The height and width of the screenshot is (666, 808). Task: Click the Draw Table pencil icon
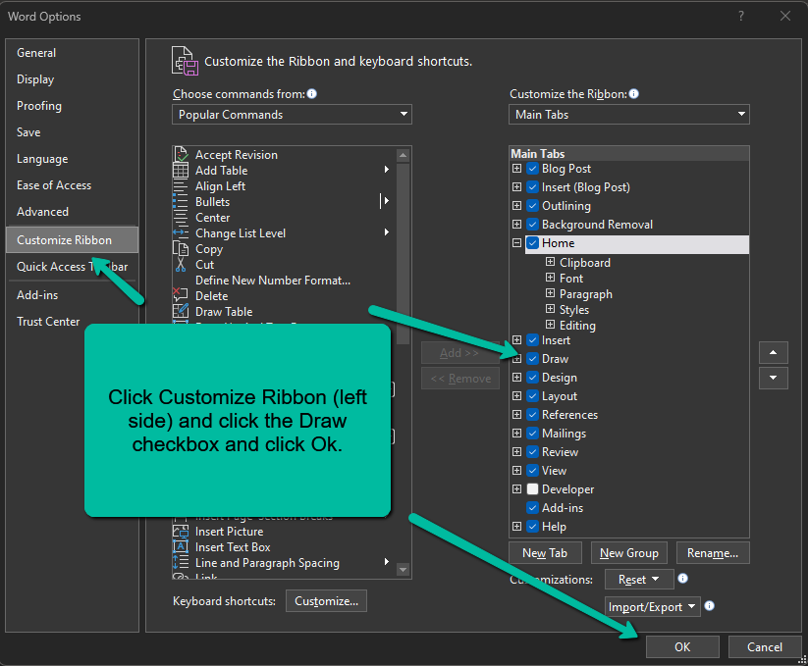click(181, 311)
